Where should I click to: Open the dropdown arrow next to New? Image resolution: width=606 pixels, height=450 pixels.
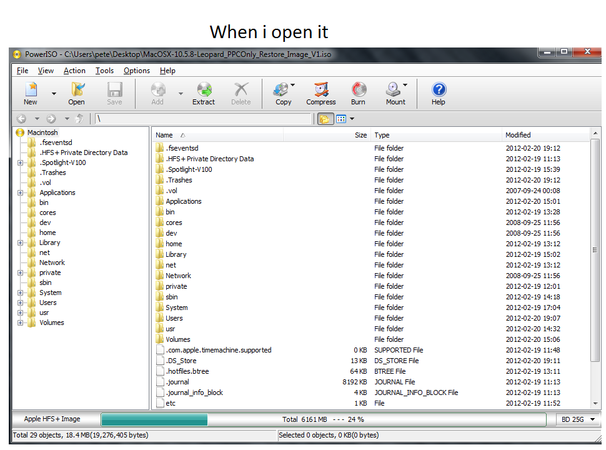click(54, 94)
